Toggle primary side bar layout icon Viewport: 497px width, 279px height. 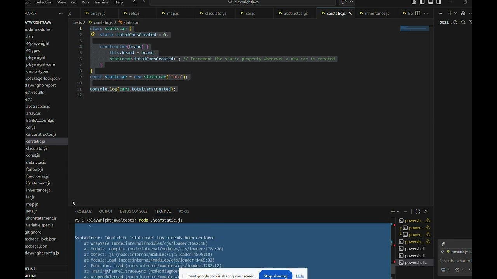click(x=422, y=2)
